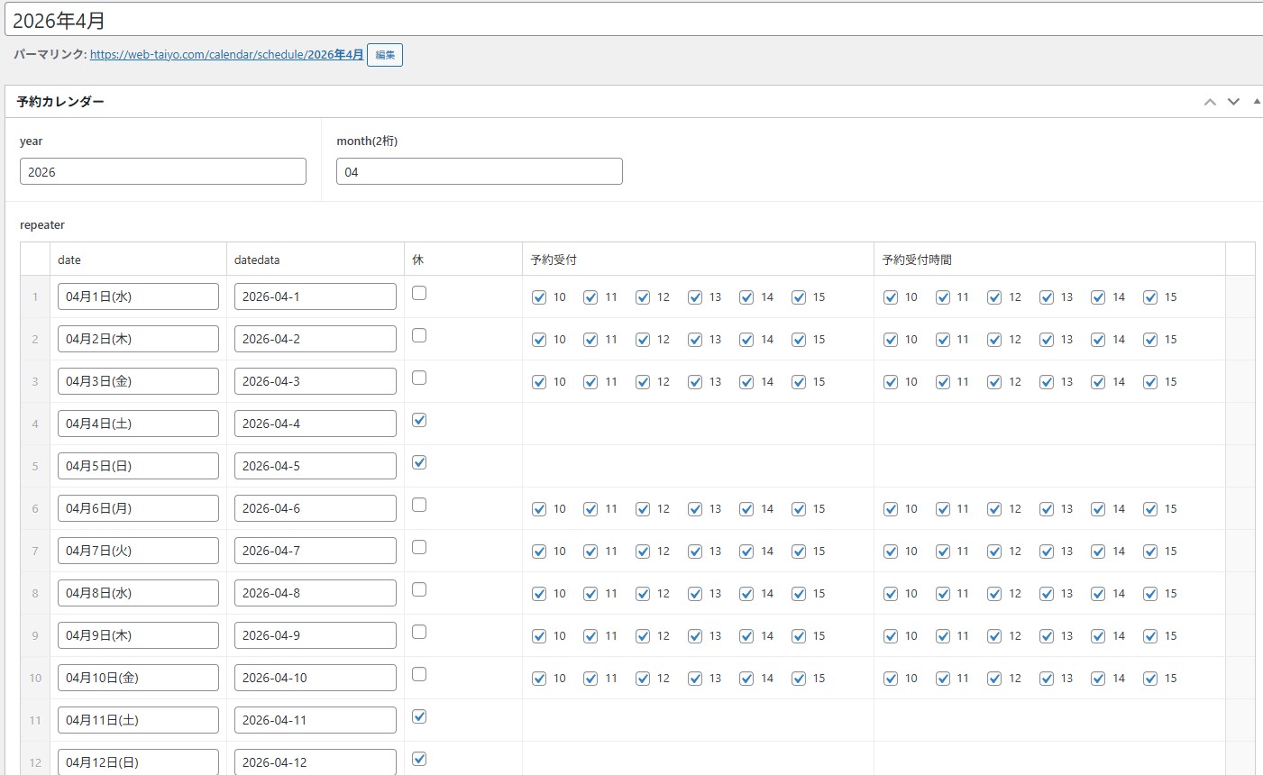
Task: Move 予約カレンダー panel down with the arrow
Action: [1233, 102]
